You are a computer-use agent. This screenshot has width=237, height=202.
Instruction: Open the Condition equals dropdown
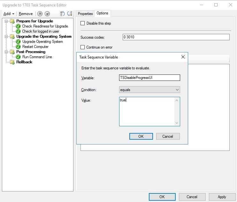point(149,90)
